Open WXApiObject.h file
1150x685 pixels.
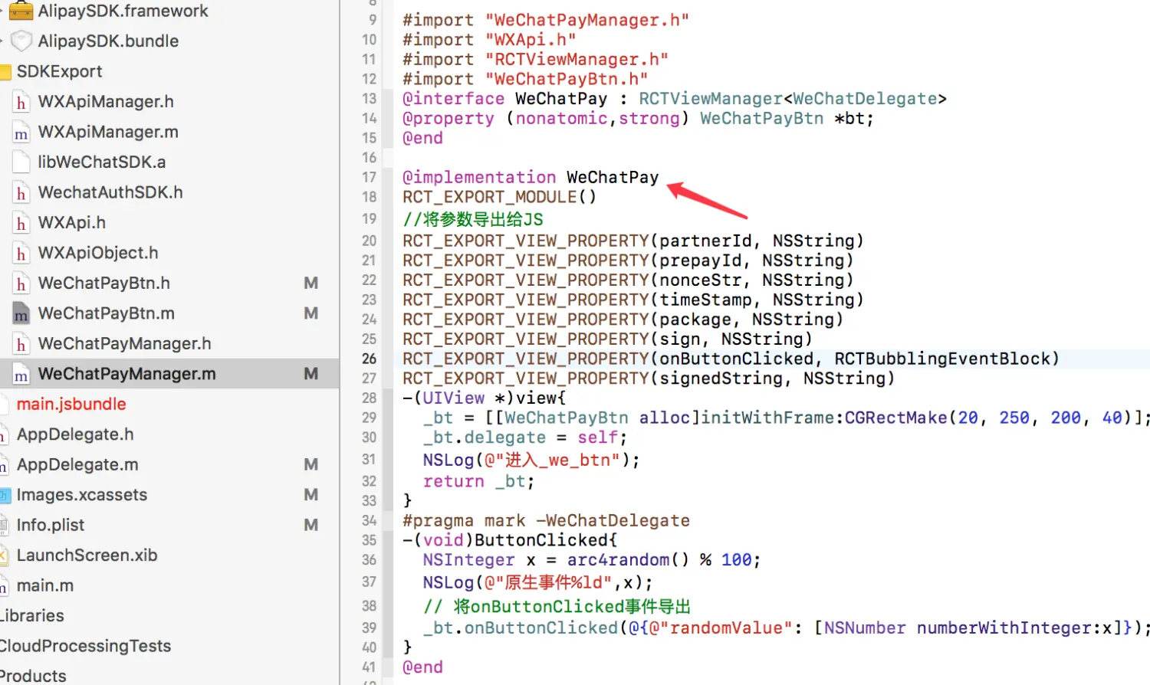coord(98,253)
